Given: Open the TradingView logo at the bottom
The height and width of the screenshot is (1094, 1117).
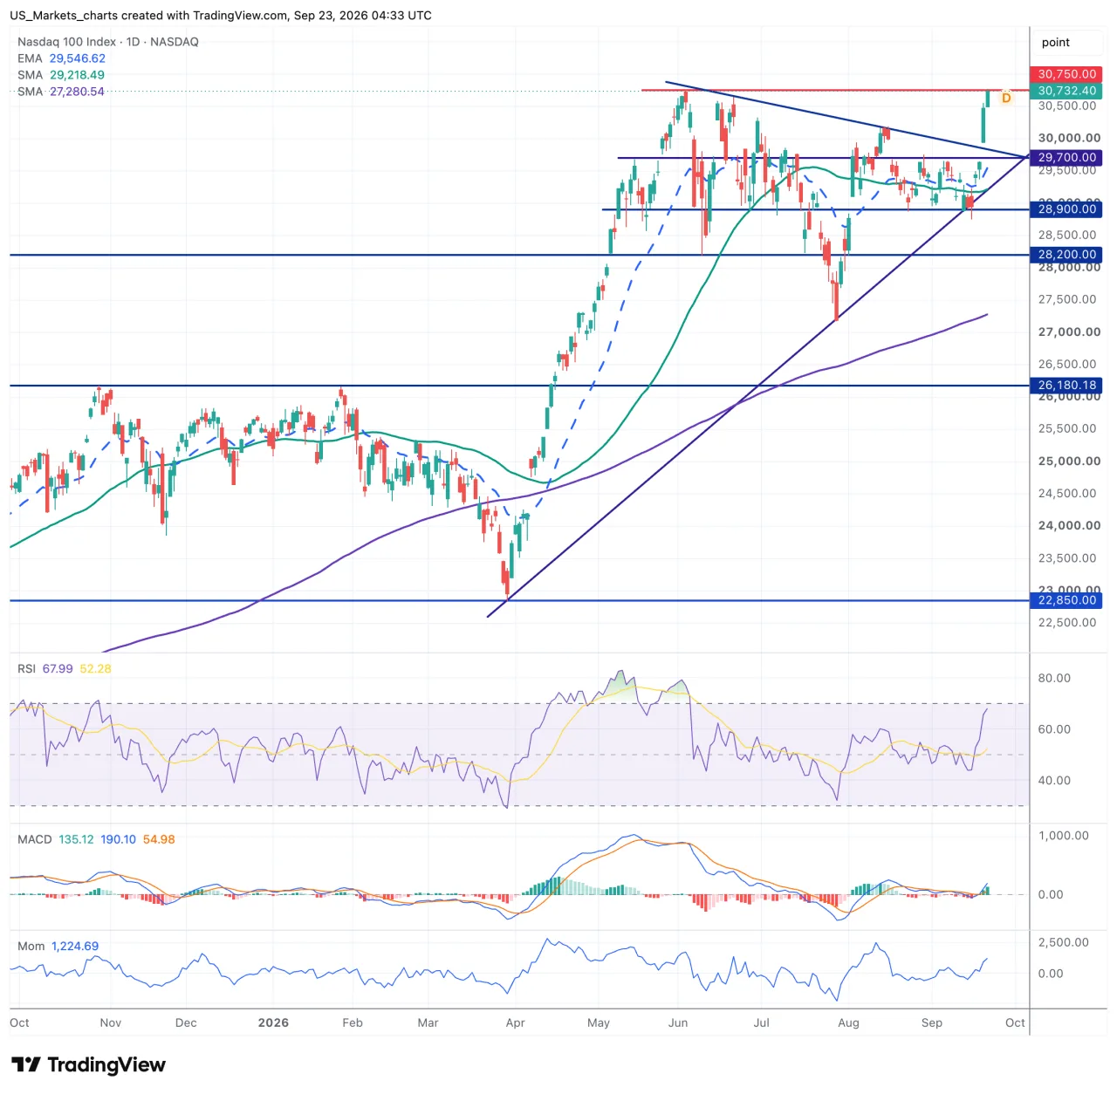Looking at the screenshot, I should [x=88, y=1064].
